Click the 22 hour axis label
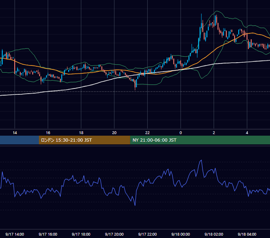Image resolution: width=270 pixels, height=238 pixels. (x=147, y=133)
